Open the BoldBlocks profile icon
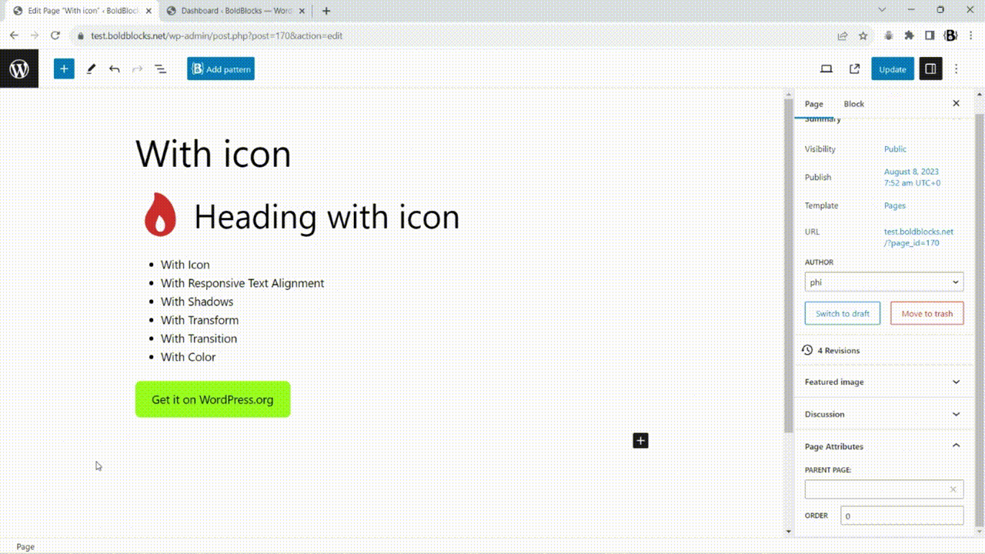The image size is (985, 554). (x=951, y=35)
